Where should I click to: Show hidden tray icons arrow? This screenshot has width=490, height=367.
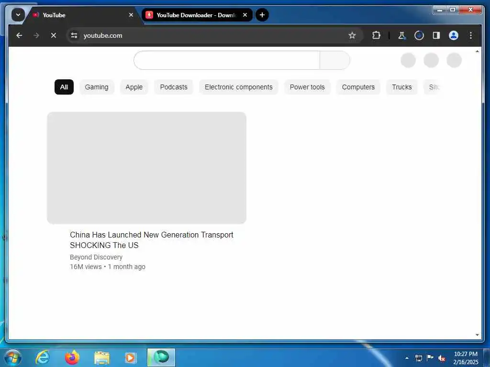tap(407, 358)
